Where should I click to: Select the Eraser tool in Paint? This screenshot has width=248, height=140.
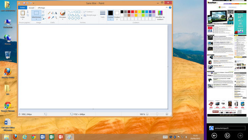click(49, 18)
